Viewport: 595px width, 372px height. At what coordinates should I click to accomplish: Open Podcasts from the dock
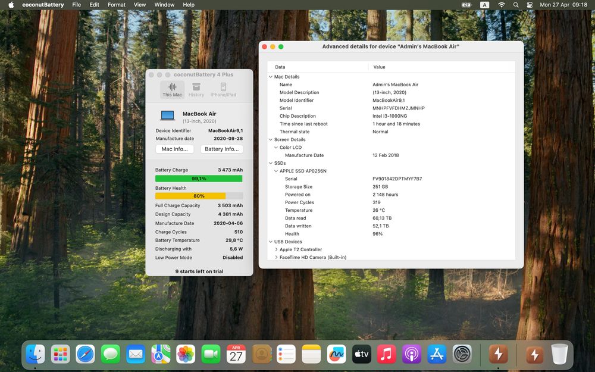(x=411, y=354)
